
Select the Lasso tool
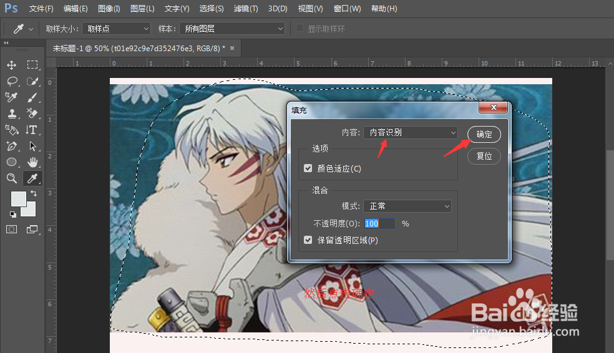12,82
